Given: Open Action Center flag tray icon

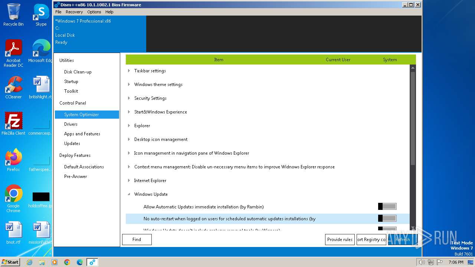Looking at the screenshot, I should (440, 262).
